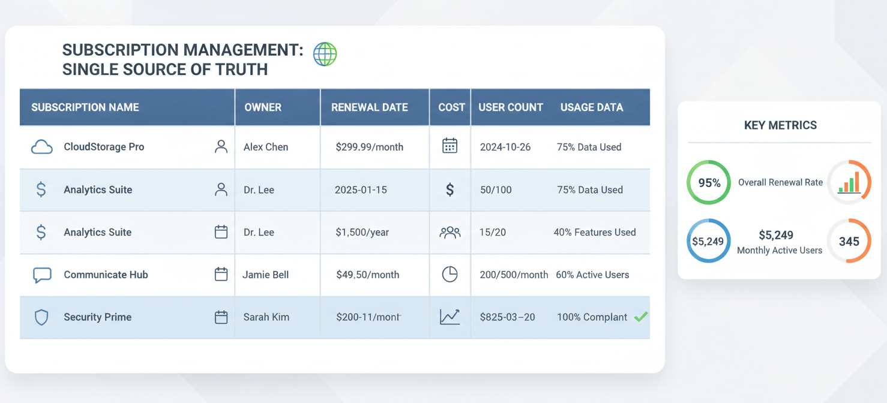Click the 40% Features Used cell
The image size is (887, 403).
tap(595, 232)
